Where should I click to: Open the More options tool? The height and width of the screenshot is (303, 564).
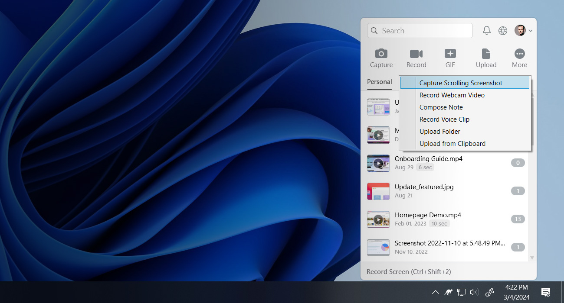[519, 58]
